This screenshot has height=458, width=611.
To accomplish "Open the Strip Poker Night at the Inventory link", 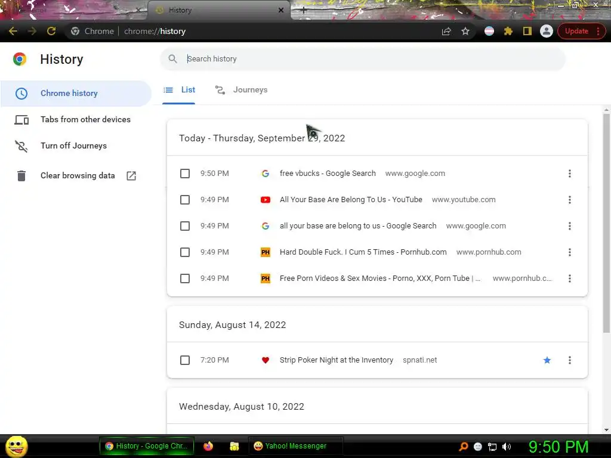I will (337, 360).
